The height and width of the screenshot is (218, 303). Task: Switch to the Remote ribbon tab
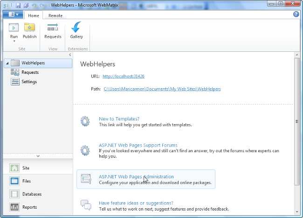click(55, 15)
